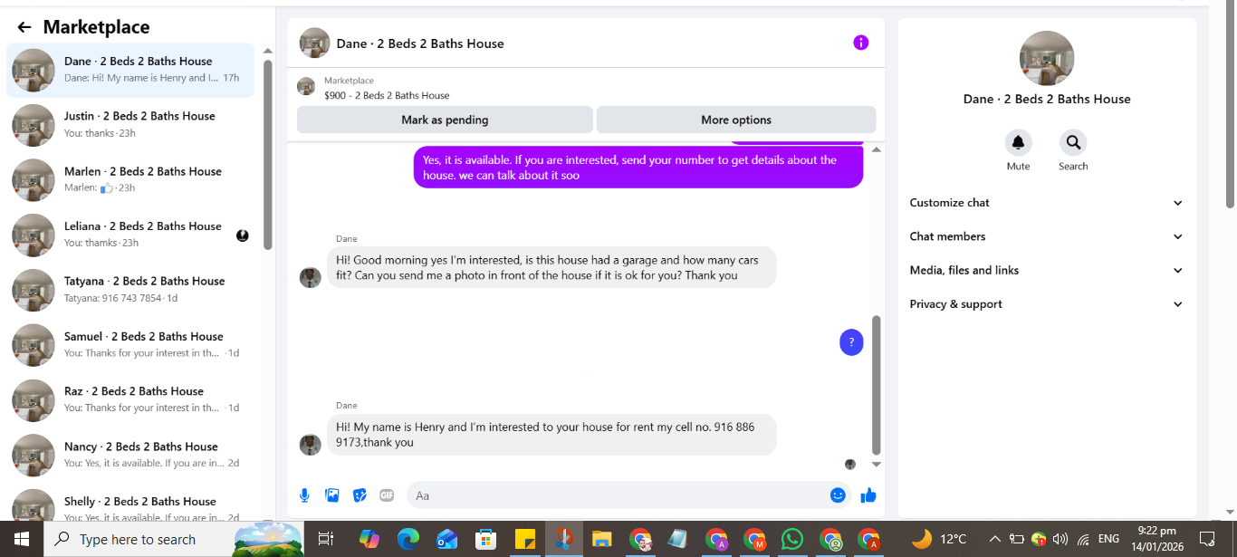Expand Media, files and links

pyautogui.click(x=1046, y=270)
